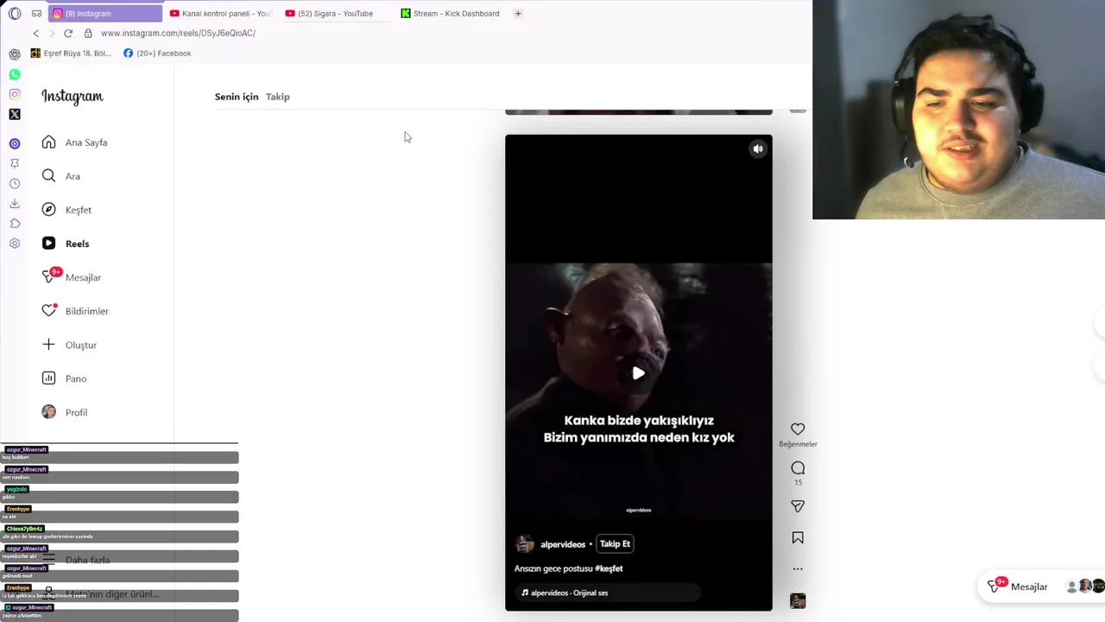Open the reel's three-dot more options
1105x622 pixels.
pos(798,569)
